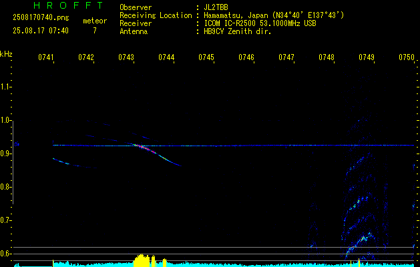Click the 0748 time marker
420x267 pixels.
[327, 57]
